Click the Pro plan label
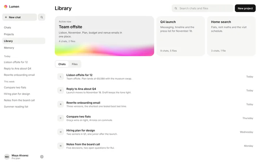Screen dimensions: 263x164 16,158
